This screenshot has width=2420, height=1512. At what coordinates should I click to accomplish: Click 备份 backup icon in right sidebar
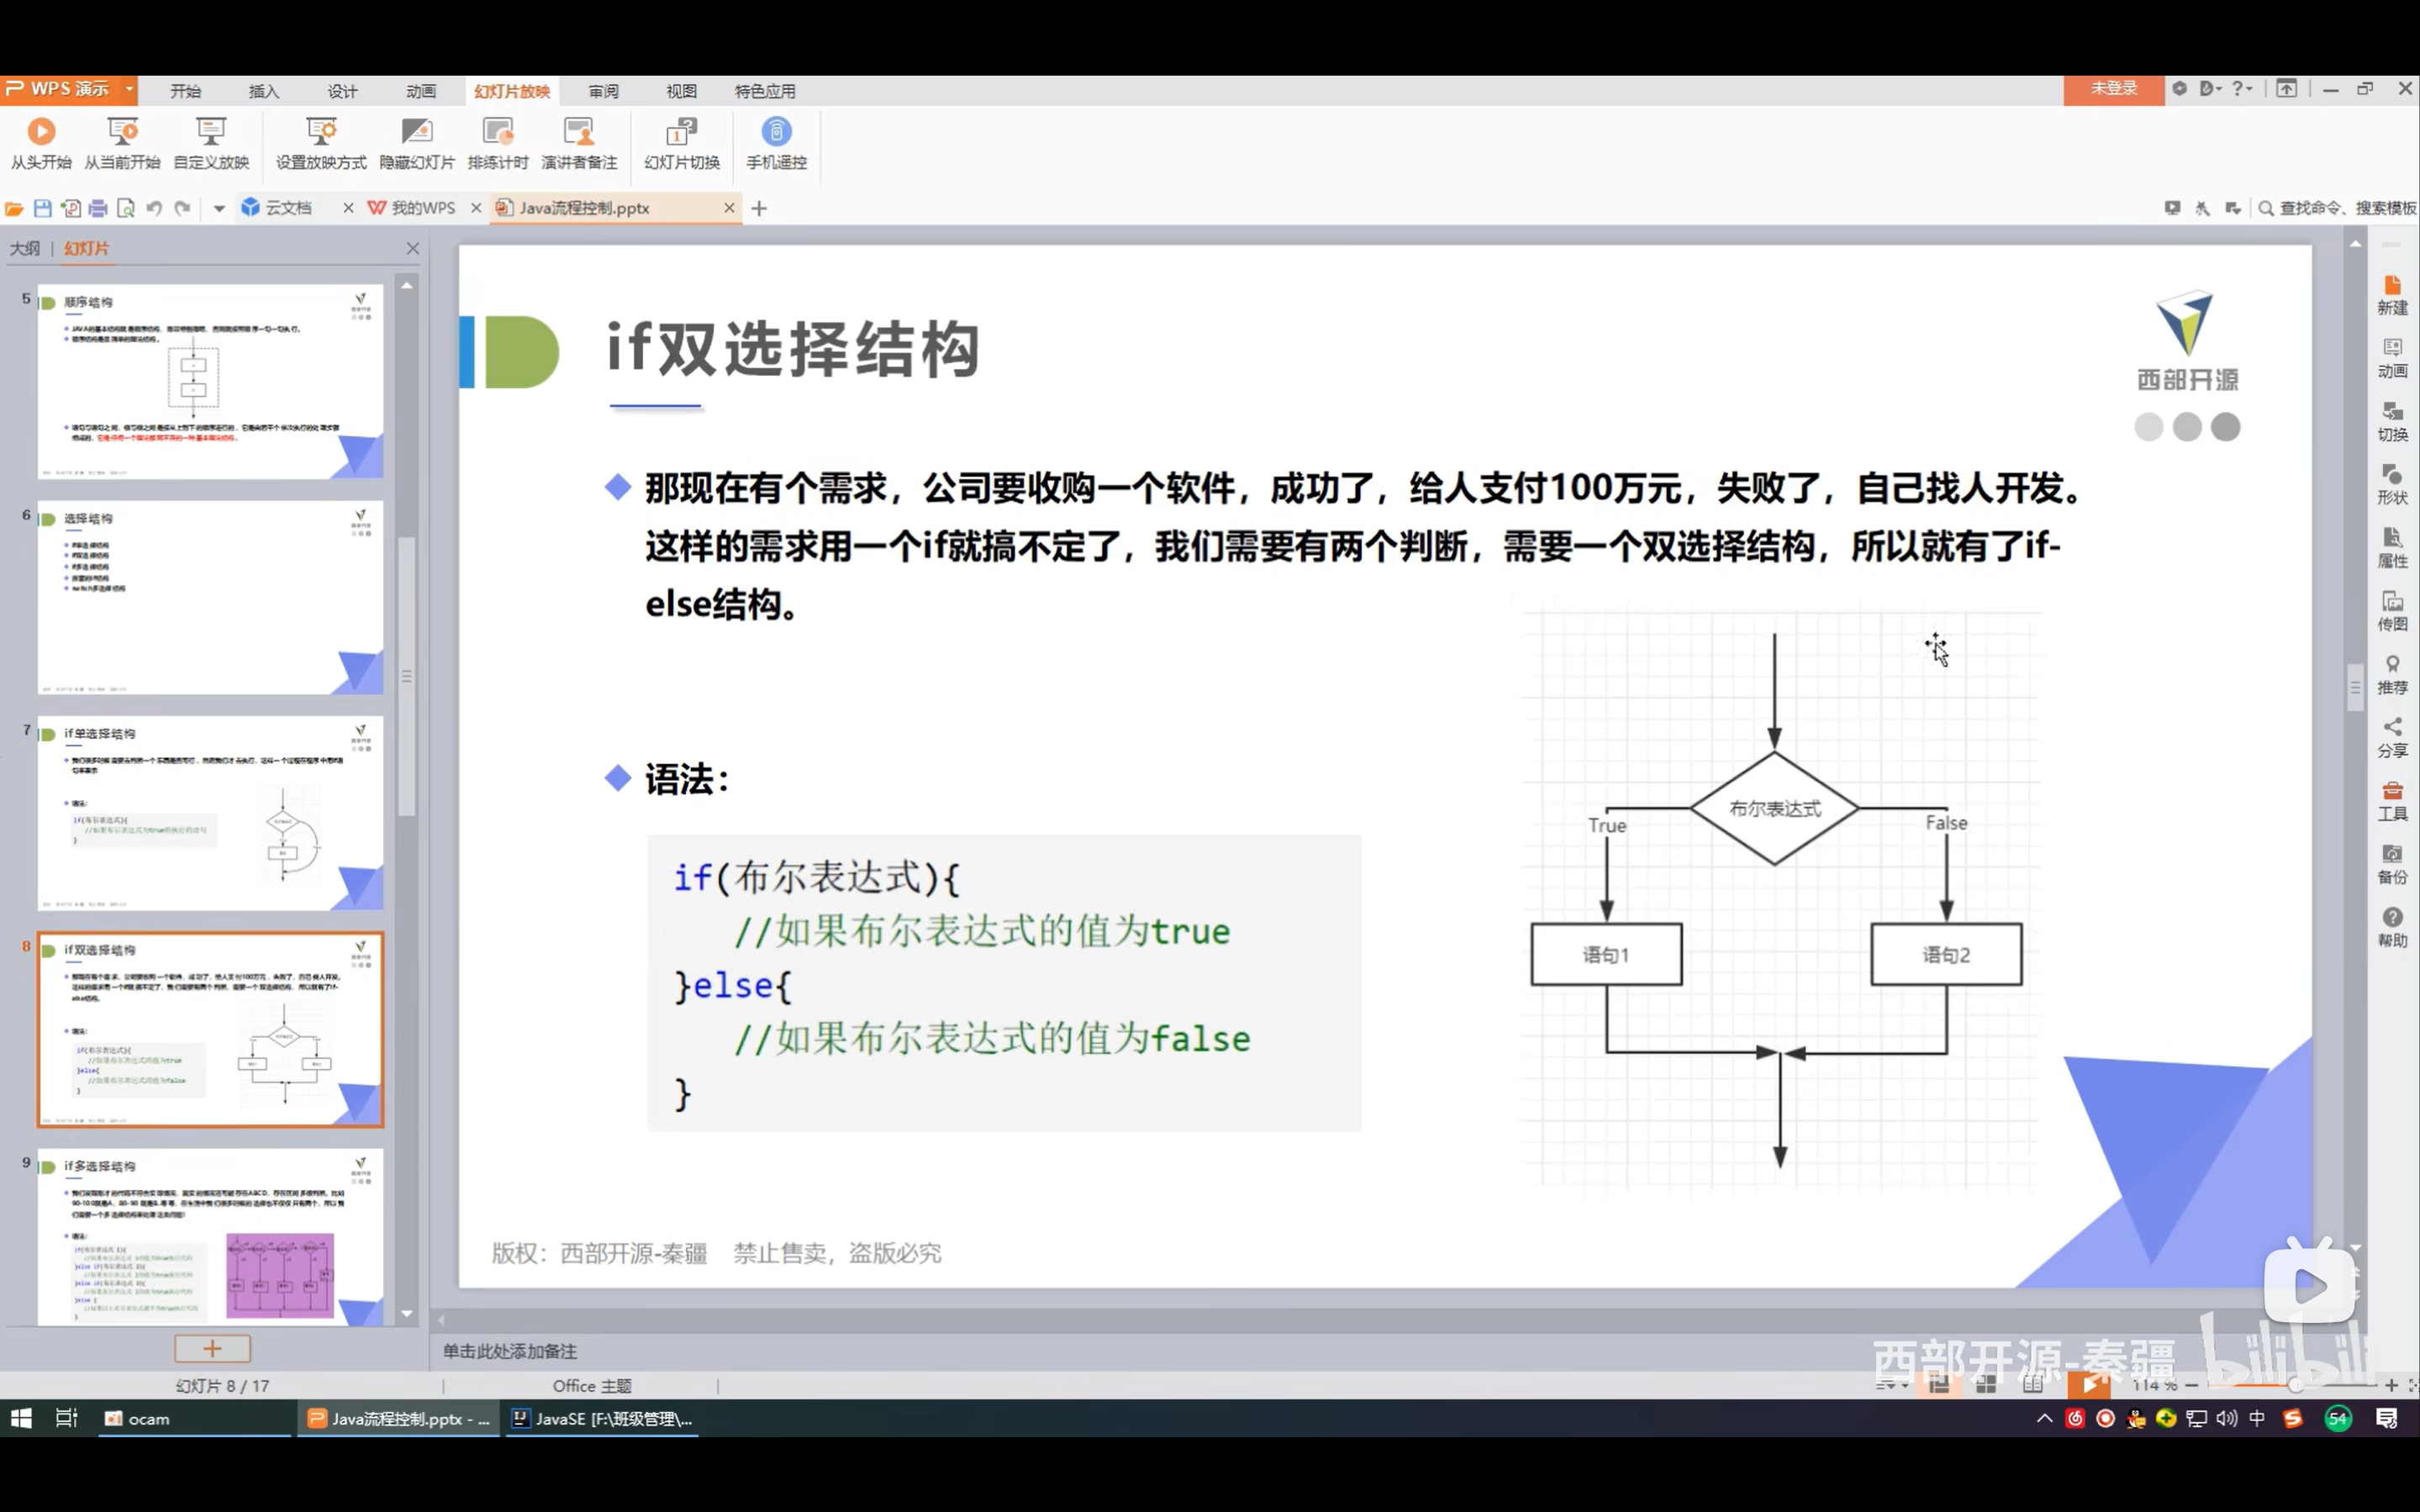2391,864
